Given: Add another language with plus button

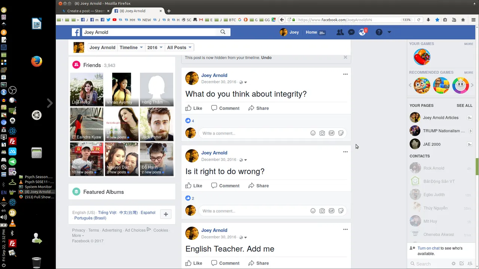Looking at the screenshot, I should point(166,214).
